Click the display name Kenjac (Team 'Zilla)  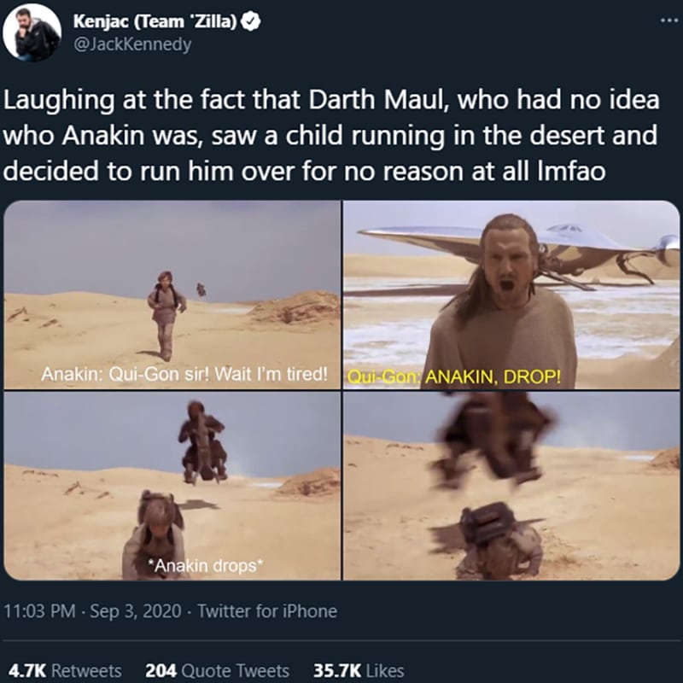tap(155, 20)
